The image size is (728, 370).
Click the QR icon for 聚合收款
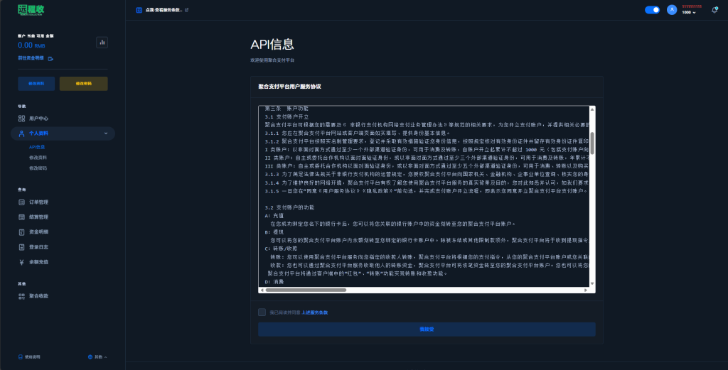click(x=21, y=296)
